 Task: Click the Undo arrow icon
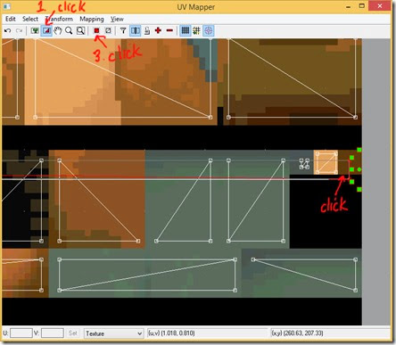[8, 30]
